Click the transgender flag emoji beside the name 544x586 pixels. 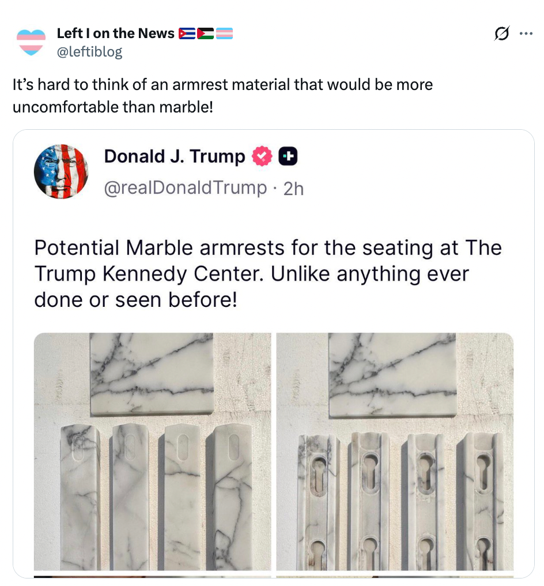pos(224,34)
